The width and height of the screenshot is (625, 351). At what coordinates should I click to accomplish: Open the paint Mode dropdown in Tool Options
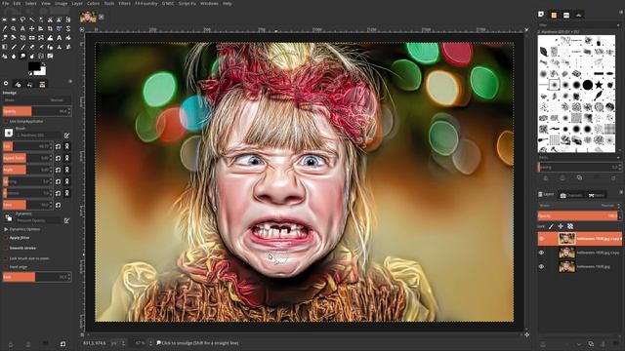[37, 100]
